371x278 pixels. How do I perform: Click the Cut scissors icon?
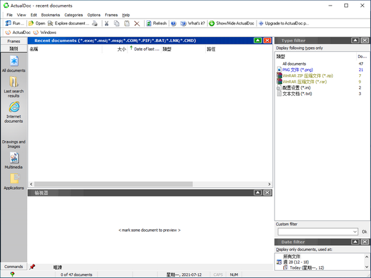click(106, 23)
